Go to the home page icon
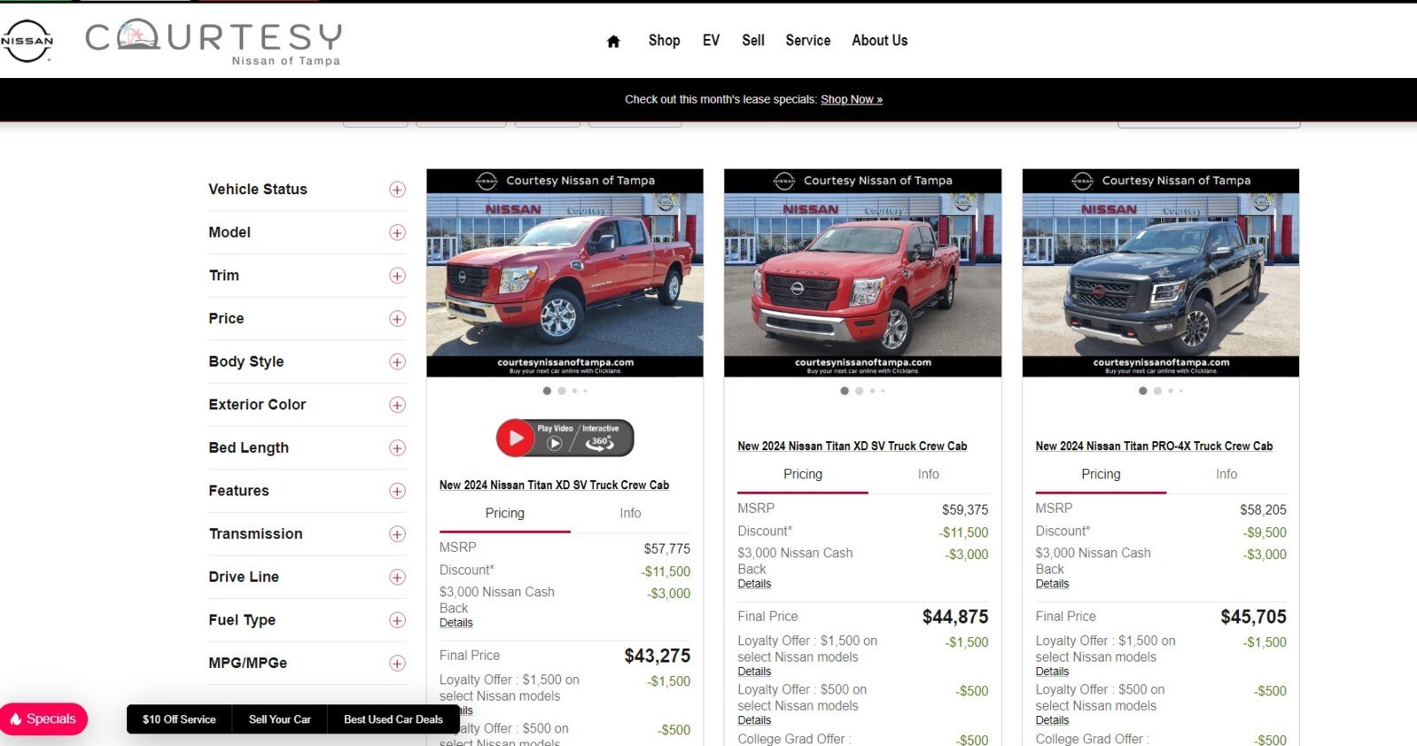This screenshot has height=746, width=1417. 613,41
